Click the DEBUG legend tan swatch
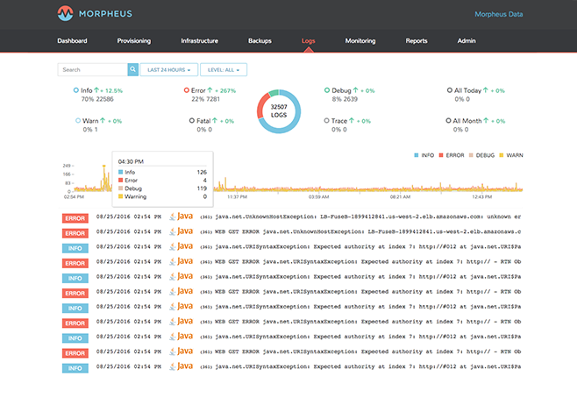The width and height of the screenshot is (577, 419). pyautogui.click(x=471, y=155)
